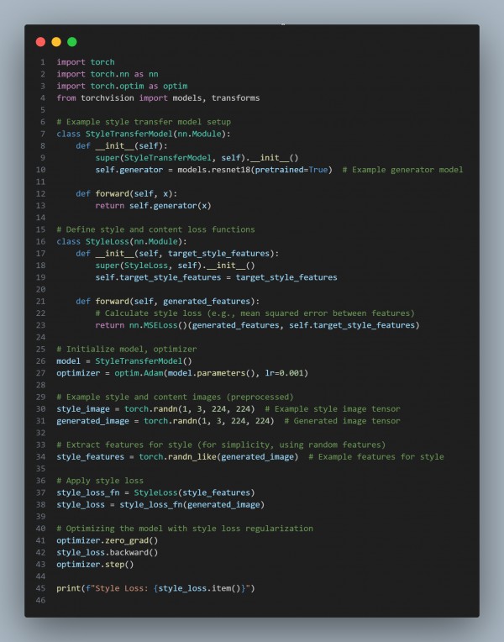
Task: Click "return self.generator(x)" line
Action: click(153, 206)
